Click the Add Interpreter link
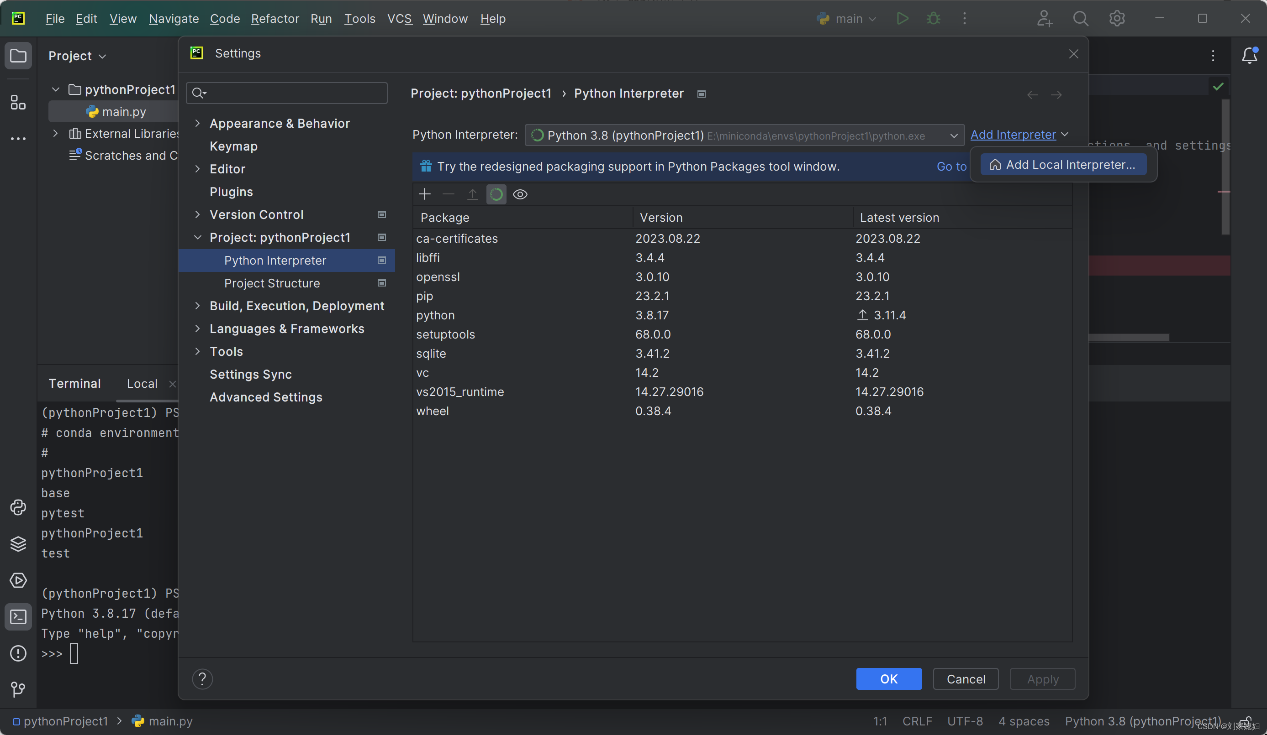The height and width of the screenshot is (735, 1267). pos(1013,135)
